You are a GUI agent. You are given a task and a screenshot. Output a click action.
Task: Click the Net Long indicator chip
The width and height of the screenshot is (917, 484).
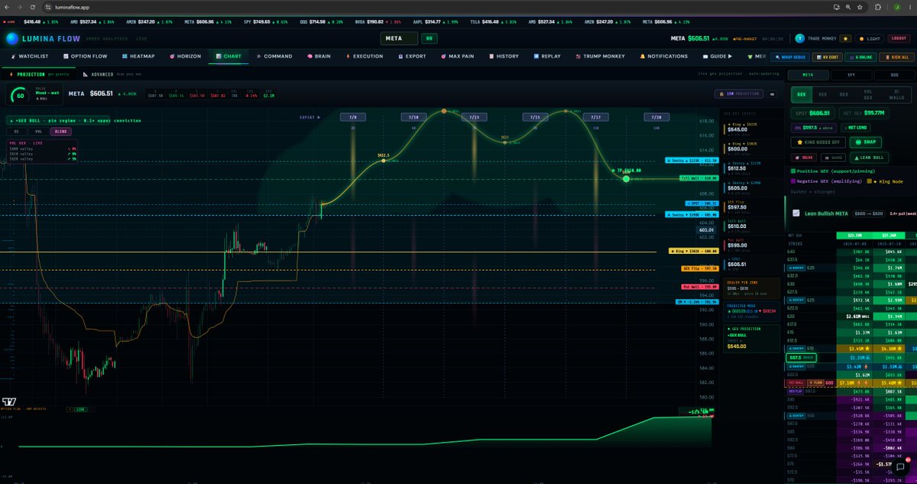855,127
